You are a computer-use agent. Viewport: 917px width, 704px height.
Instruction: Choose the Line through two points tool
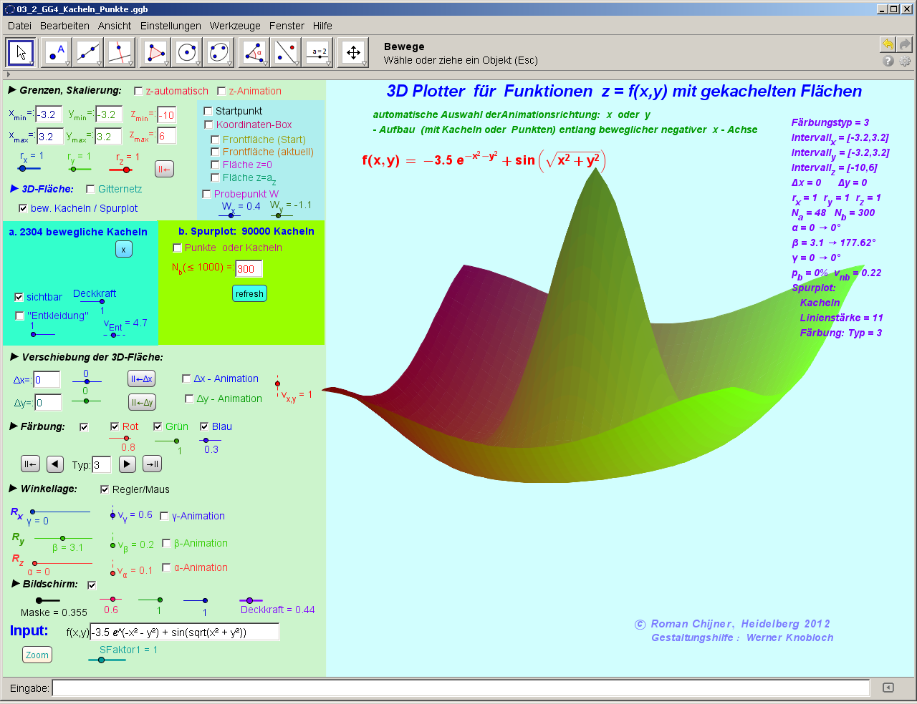coord(88,53)
